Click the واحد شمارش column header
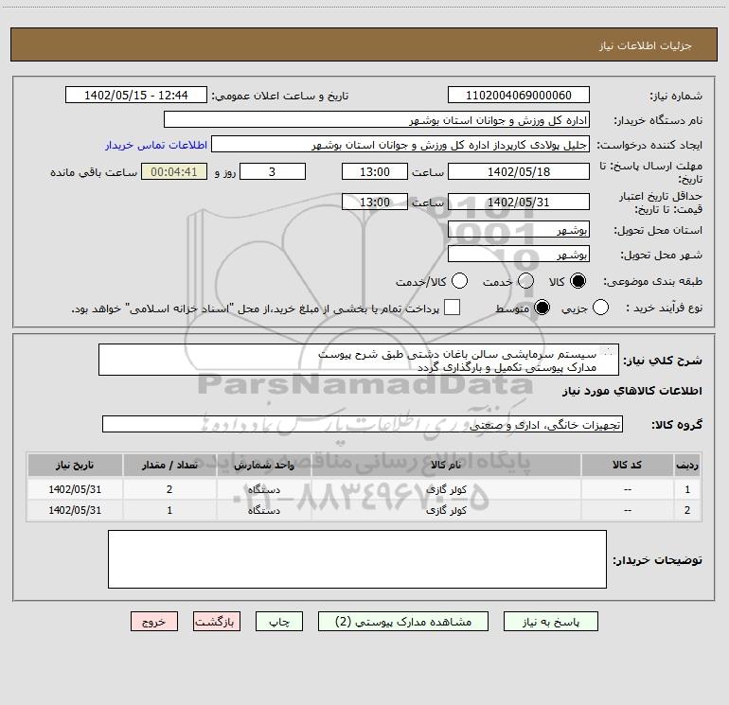 coord(263,466)
